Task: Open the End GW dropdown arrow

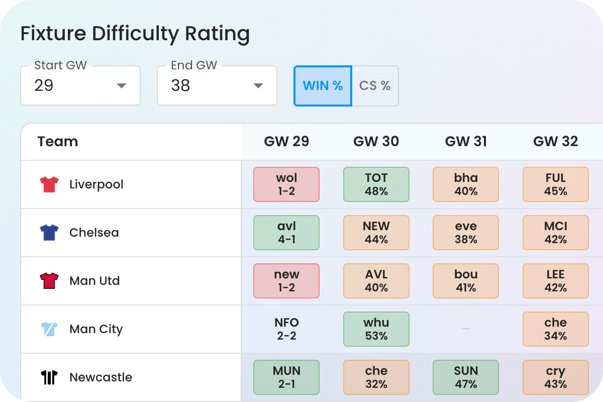Action: 258,86
